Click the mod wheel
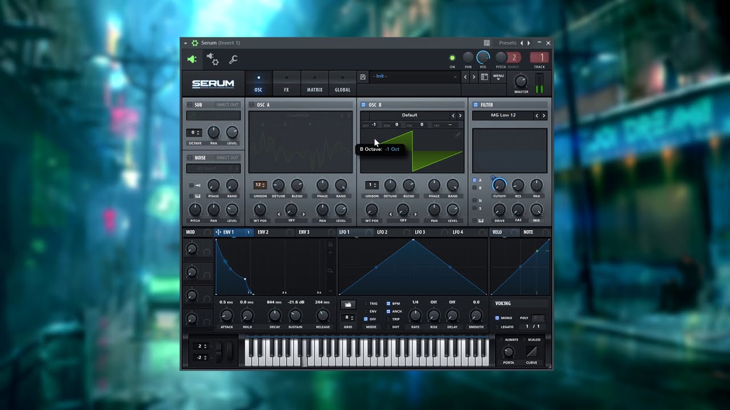 229,351
